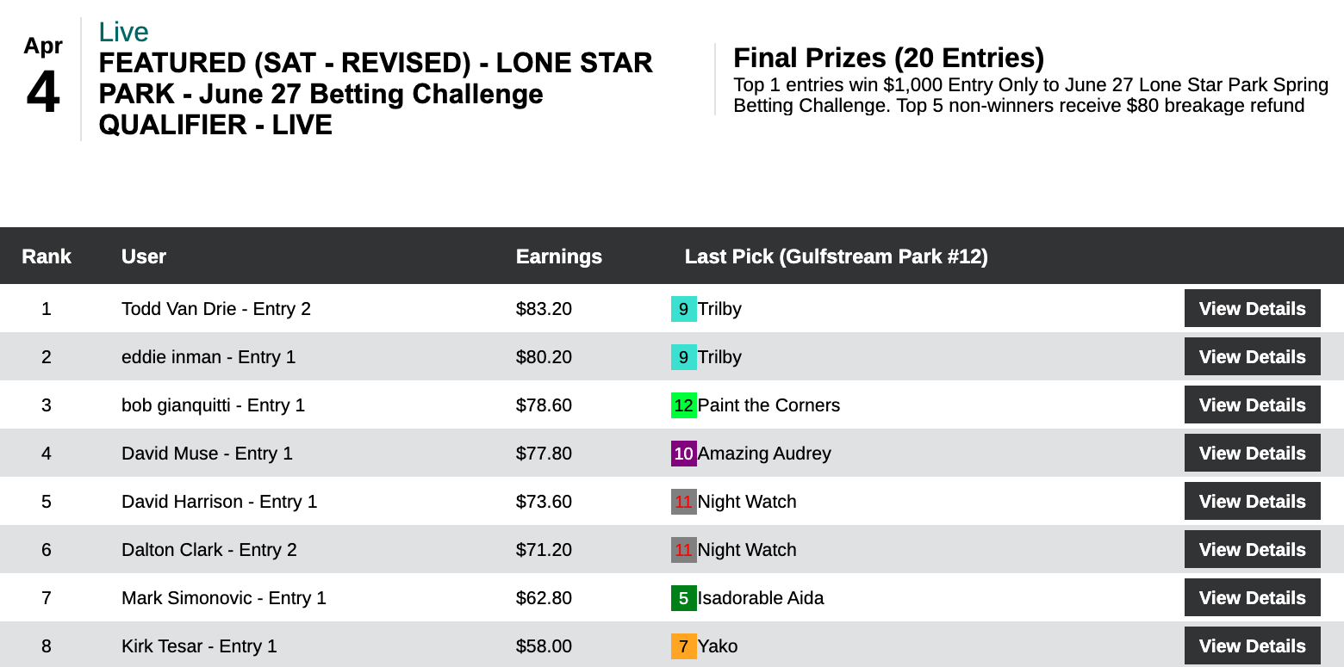1344x667 pixels.
Task: Click the purple 10 Amazing Audrey badge
Action: coord(683,454)
